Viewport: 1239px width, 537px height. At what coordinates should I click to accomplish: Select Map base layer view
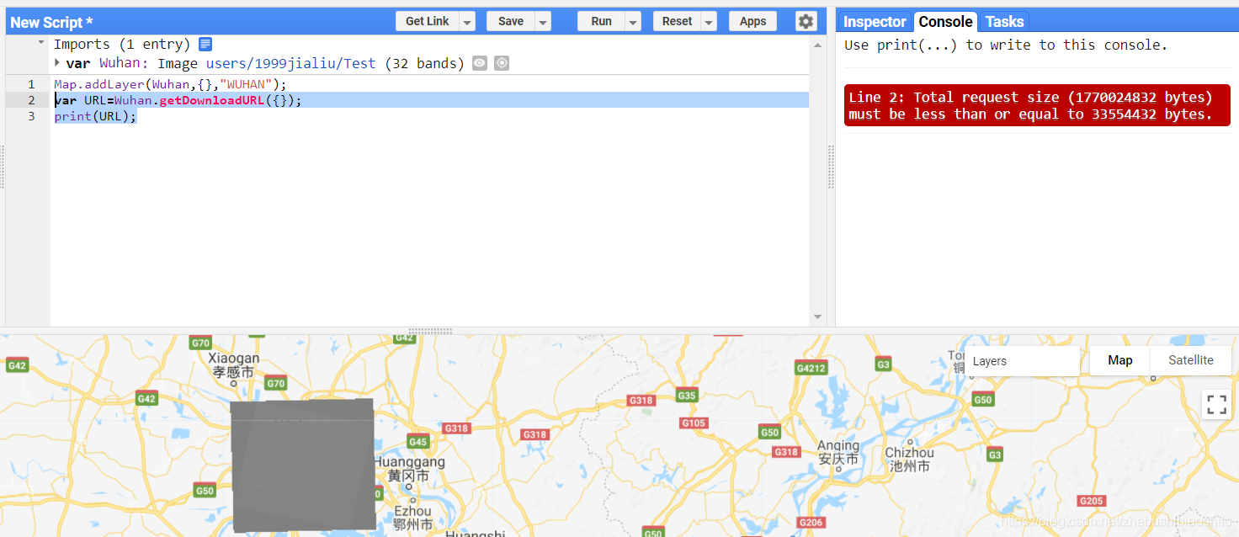[1119, 360]
